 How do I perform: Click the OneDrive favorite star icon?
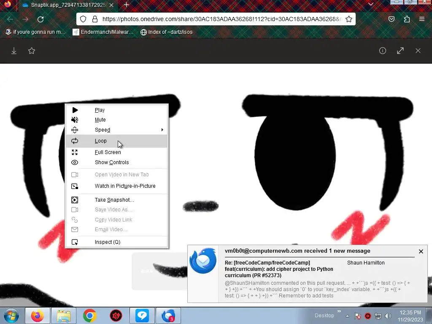[32, 51]
